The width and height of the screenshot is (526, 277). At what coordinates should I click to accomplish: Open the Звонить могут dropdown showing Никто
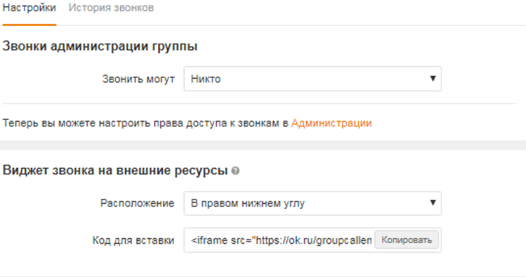312,79
